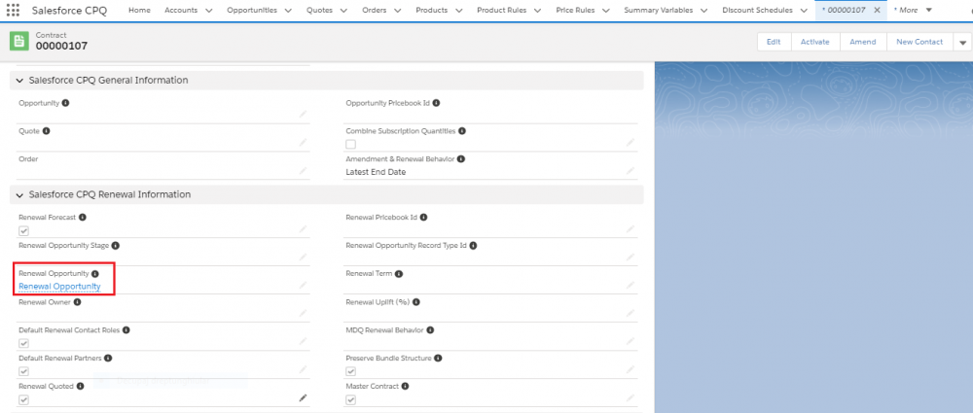Click the Activate button
973x413 pixels.
point(814,42)
